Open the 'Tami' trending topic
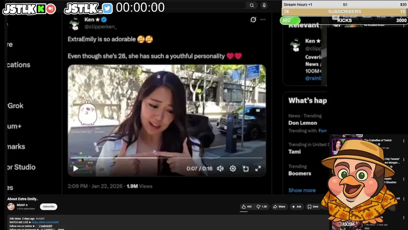 [x=295, y=152]
